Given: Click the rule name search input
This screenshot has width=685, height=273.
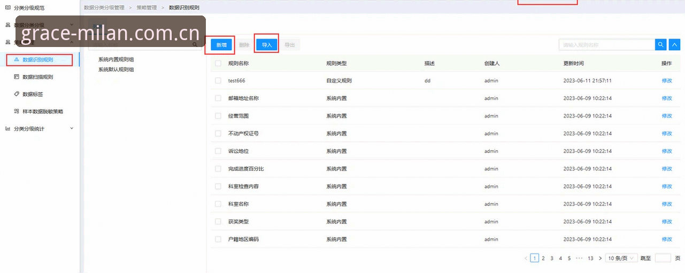Looking at the screenshot, I should click(607, 45).
